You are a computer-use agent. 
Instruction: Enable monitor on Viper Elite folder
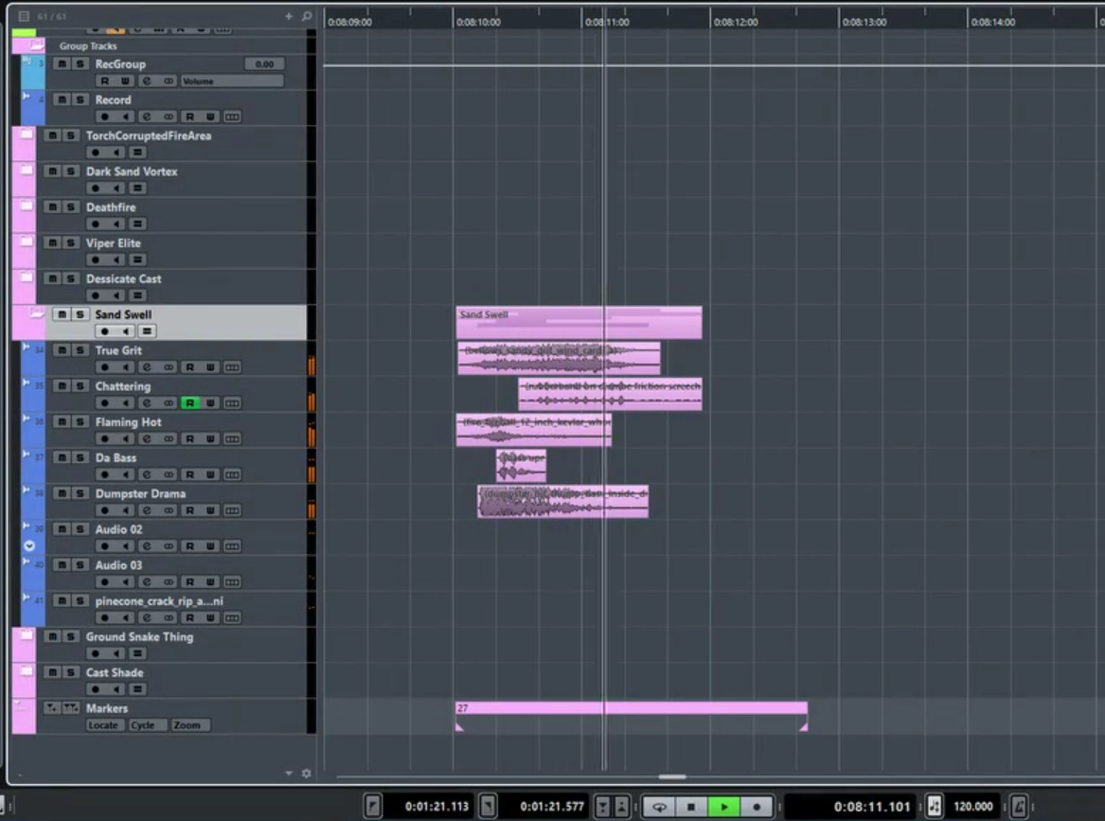pyautogui.click(x=117, y=260)
